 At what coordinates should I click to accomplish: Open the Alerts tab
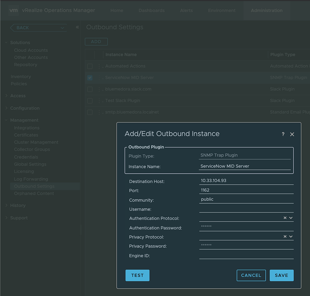[186, 10]
